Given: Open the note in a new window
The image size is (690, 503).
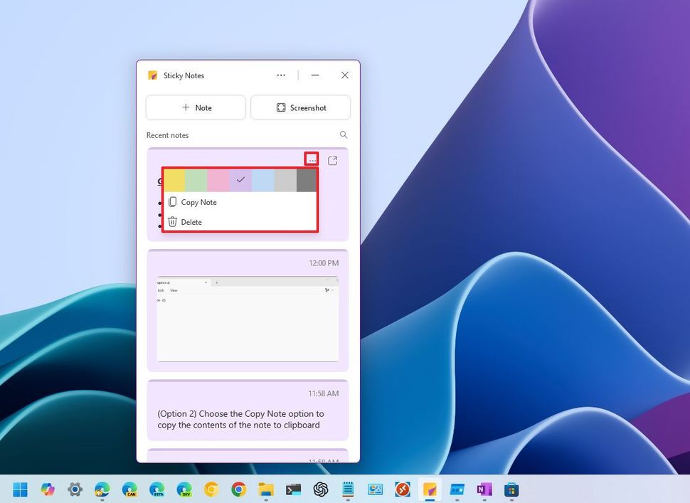Looking at the screenshot, I should pyautogui.click(x=331, y=161).
